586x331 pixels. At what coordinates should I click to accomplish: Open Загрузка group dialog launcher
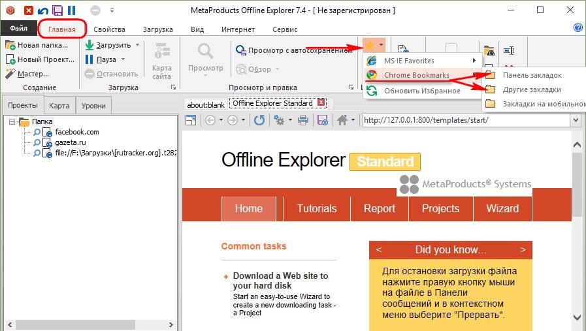coord(173,87)
